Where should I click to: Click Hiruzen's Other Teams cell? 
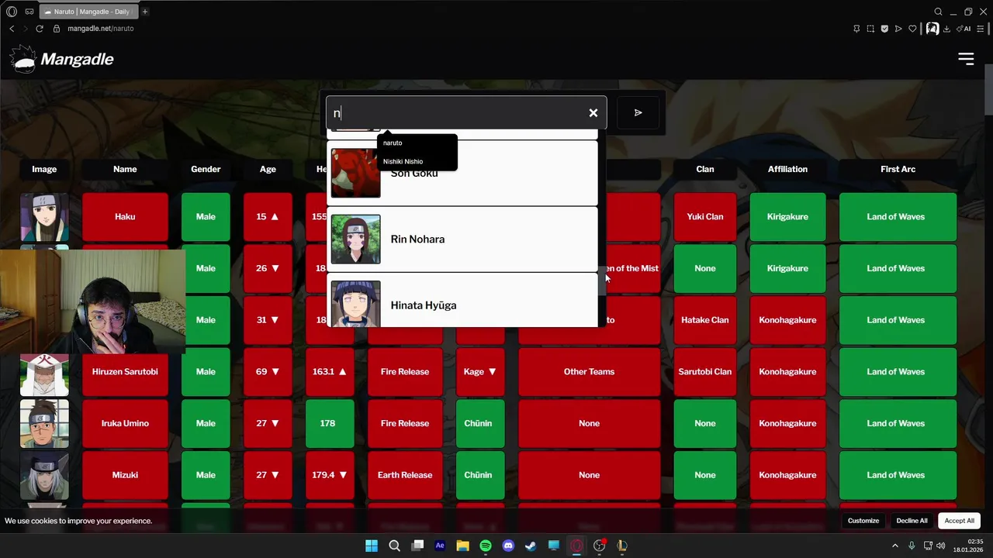(x=589, y=372)
